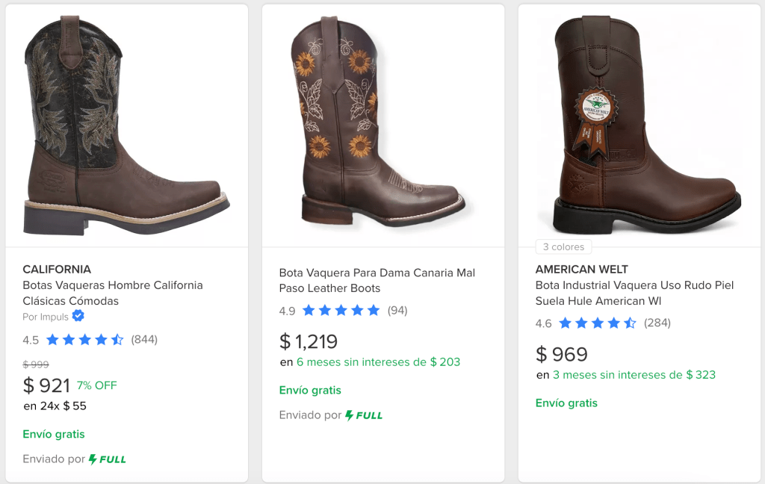765x484 pixels.
Task: Click the five-star rating of Canaria boots
Action: (x=341, y=311)
